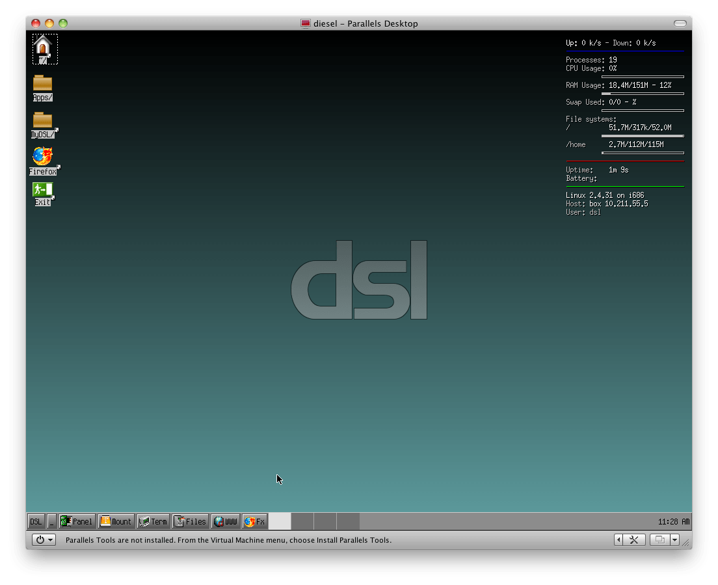Click the wrench configure button in Parallels bar
Image resolution: width=718 pixels, height=585 pixels.
633,539
